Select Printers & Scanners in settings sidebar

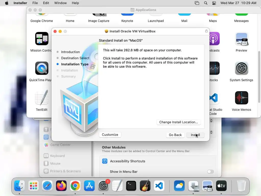[x=66, y=171]
